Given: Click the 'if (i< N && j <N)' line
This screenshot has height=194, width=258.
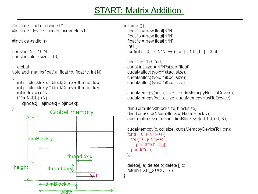Looking at the screenshot, I should (32, 98).
